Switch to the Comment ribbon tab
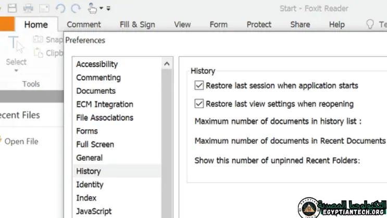This screenshot has height=218, width=387. [x=83, y=24]
